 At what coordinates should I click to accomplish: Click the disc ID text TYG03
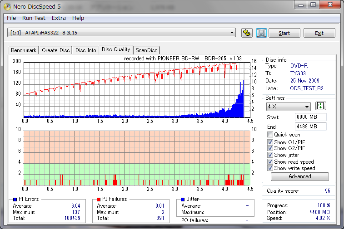[298, 73]
